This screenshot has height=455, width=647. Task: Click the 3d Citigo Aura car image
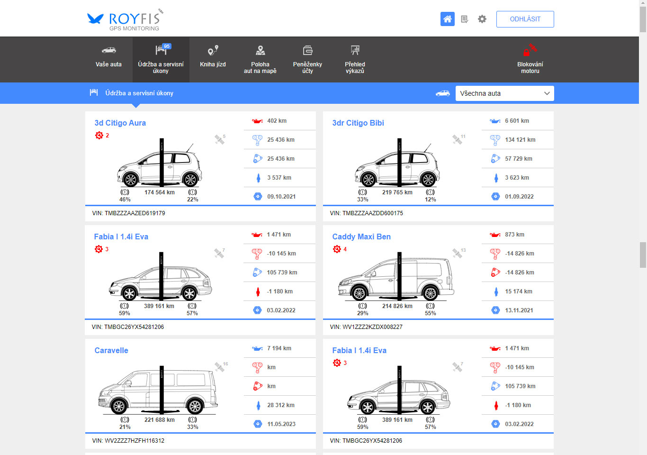(x=160, y=164)
